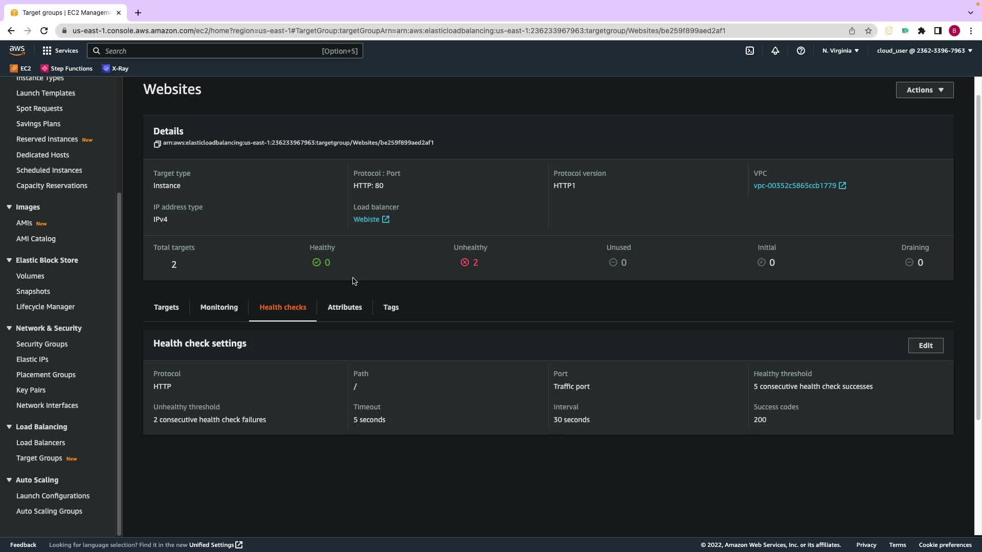Open the Actions dropdown button
982x552 pixels.
click(x=924, y=90)
